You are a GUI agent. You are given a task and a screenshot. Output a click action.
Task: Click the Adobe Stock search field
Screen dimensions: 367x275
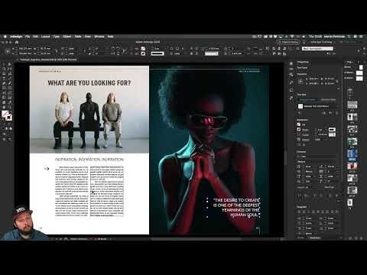point(317,48)
